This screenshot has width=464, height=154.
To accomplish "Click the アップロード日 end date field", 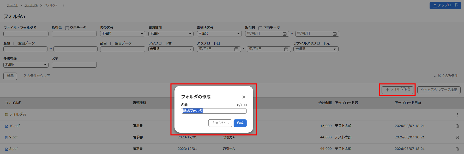I will (x=269, y=49).
